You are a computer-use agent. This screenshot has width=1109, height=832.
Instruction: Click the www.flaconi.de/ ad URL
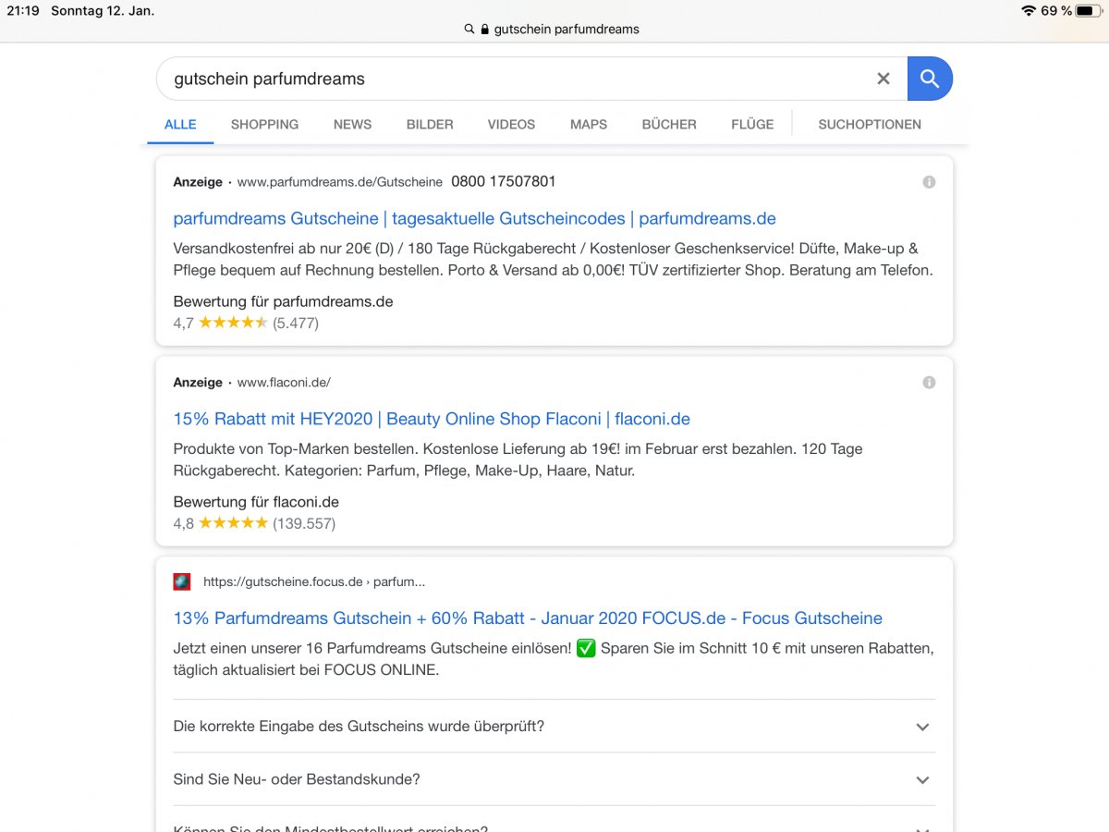coord(284,383)
